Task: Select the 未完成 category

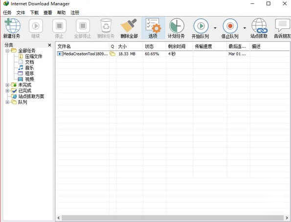Action: 24,85
